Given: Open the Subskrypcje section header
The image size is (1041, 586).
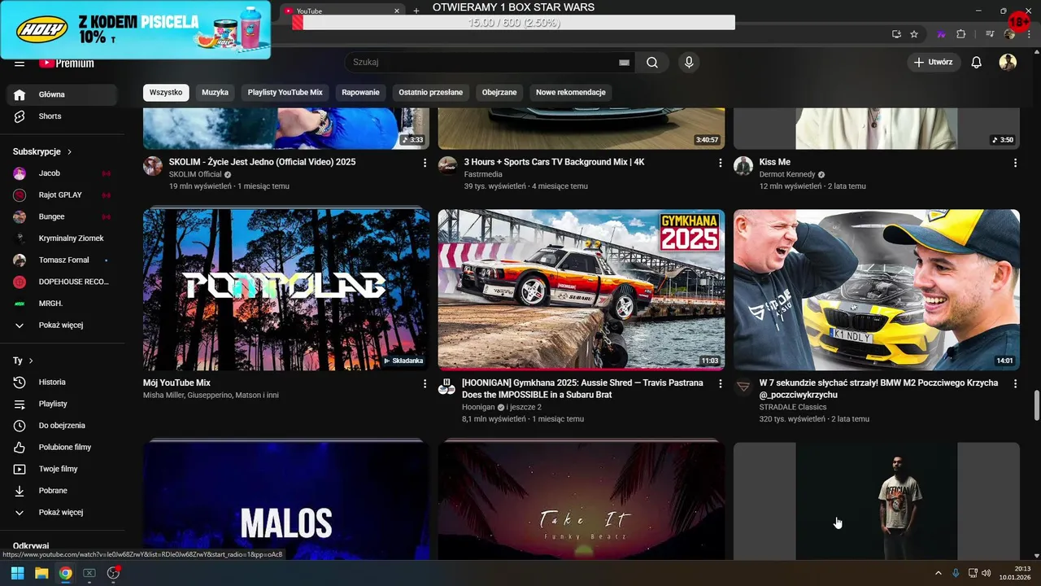Looking at the screenshot, I should coord(42,152).
